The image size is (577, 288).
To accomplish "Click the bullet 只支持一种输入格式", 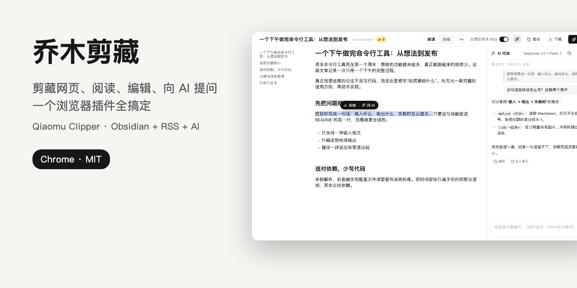I will (341, 133).
